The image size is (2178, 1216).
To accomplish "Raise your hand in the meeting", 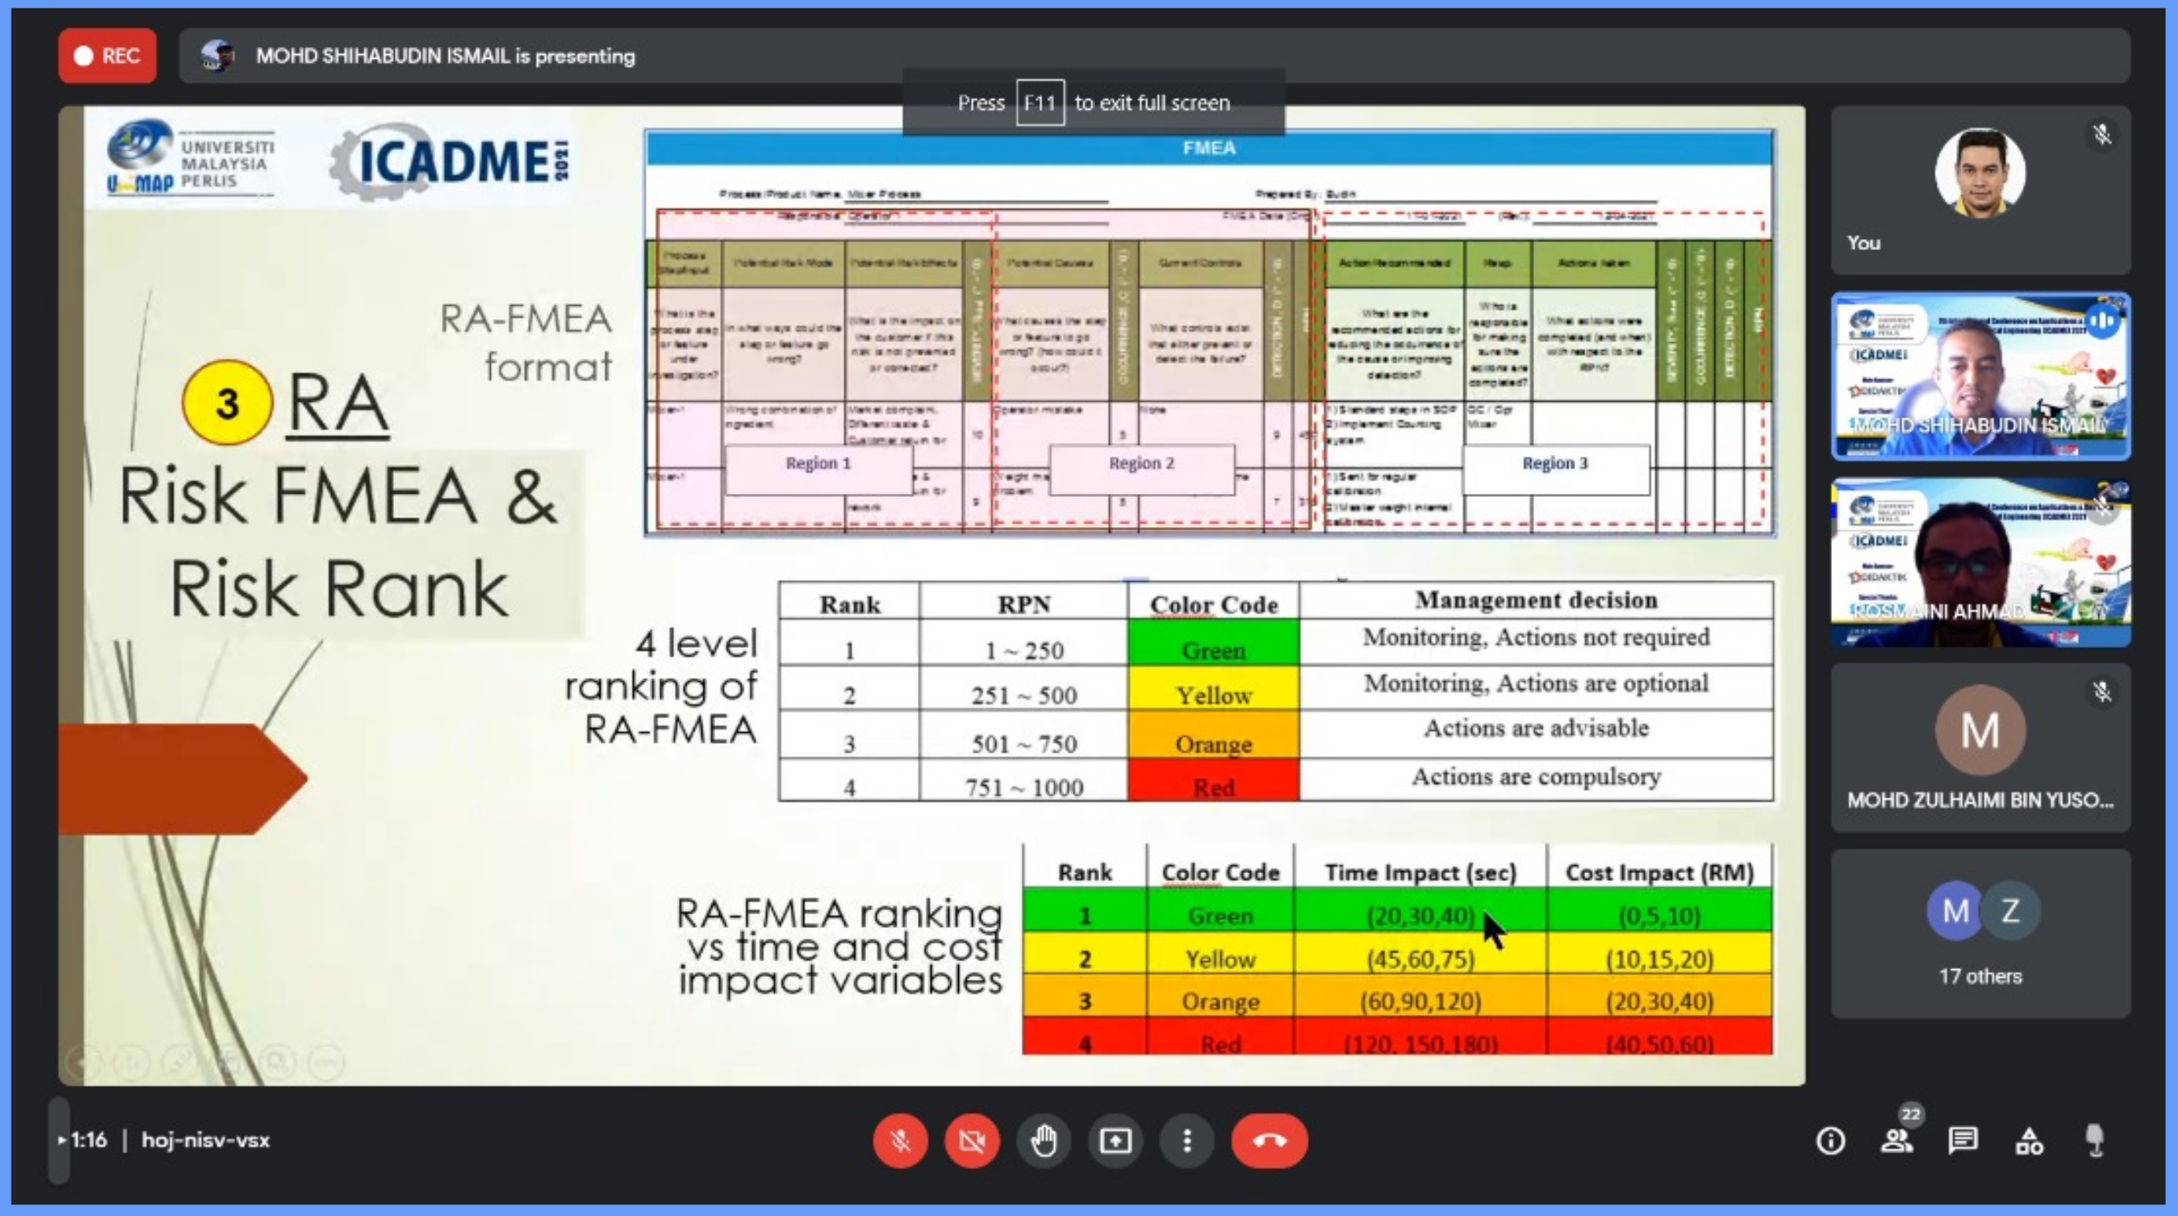I will pyautogui.click(x=1043, y=1141).
